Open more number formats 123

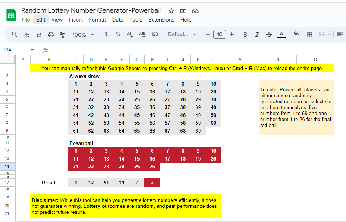click(x=155, y=34)
